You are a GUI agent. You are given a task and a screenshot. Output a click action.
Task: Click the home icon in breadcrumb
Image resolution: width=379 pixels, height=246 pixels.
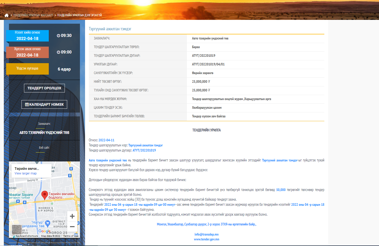pyautogui.click(x=6, y=15)
